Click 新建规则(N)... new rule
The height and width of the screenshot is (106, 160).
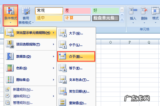pos(25,89)
